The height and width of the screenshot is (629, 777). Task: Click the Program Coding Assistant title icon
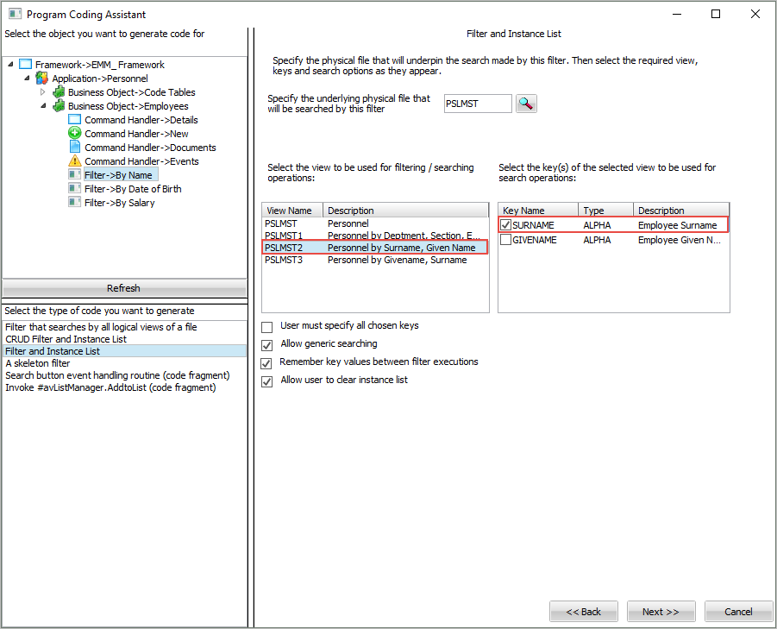[15, 14]
